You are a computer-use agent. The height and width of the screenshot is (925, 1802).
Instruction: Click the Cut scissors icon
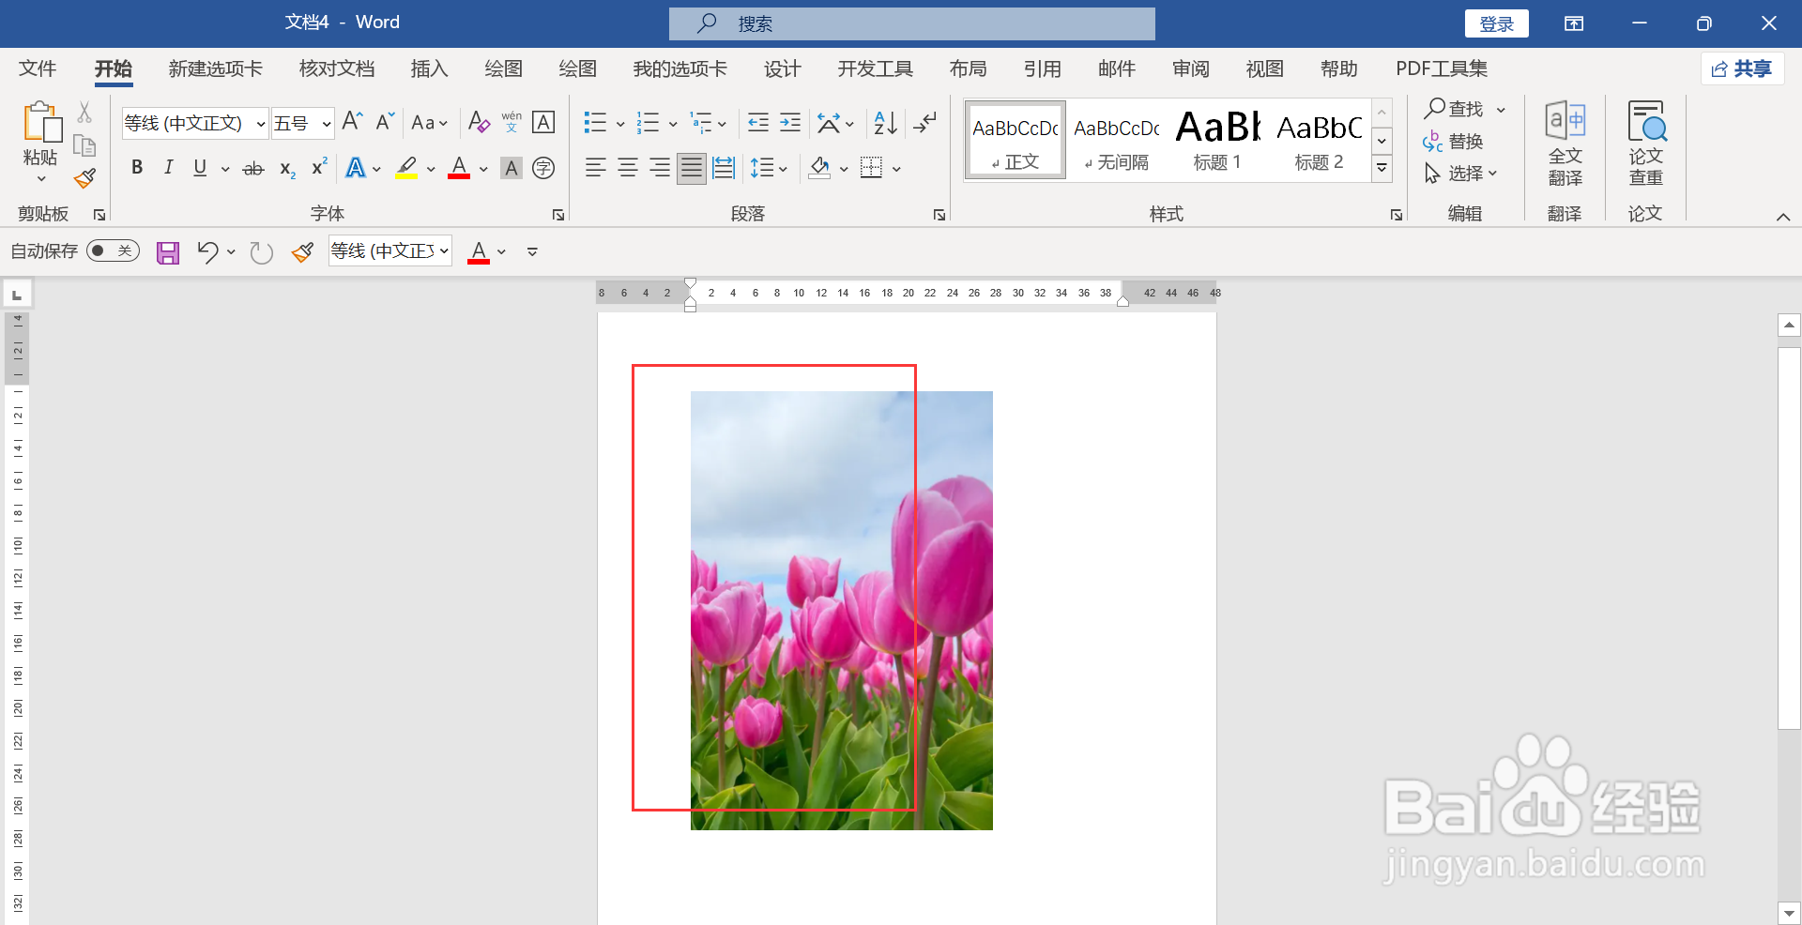[x=84, y=113]
